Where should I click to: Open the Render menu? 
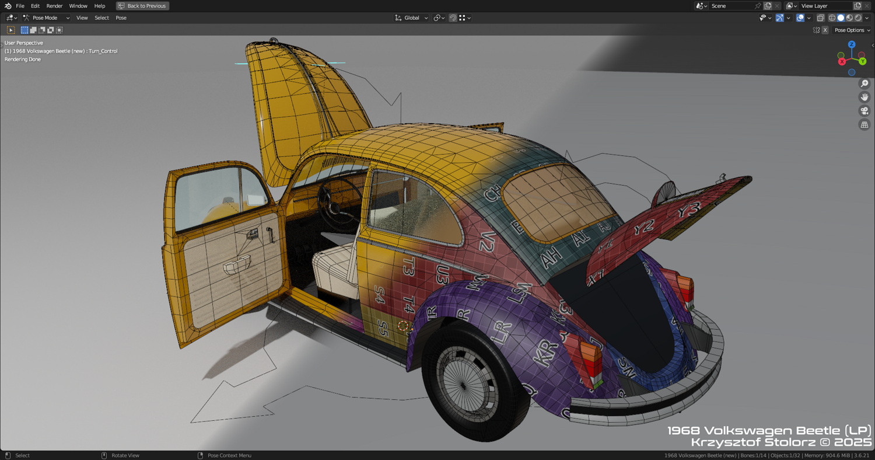click(x=54, y=6)
